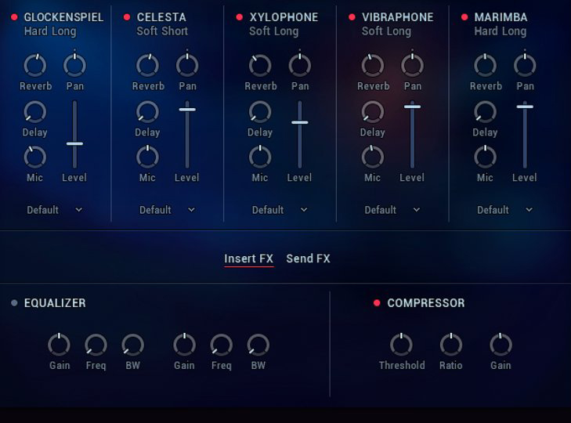Click the Celesta Reverb knob
The width and height of the screenshot is (571, 423).
click(x=147, y=66)
